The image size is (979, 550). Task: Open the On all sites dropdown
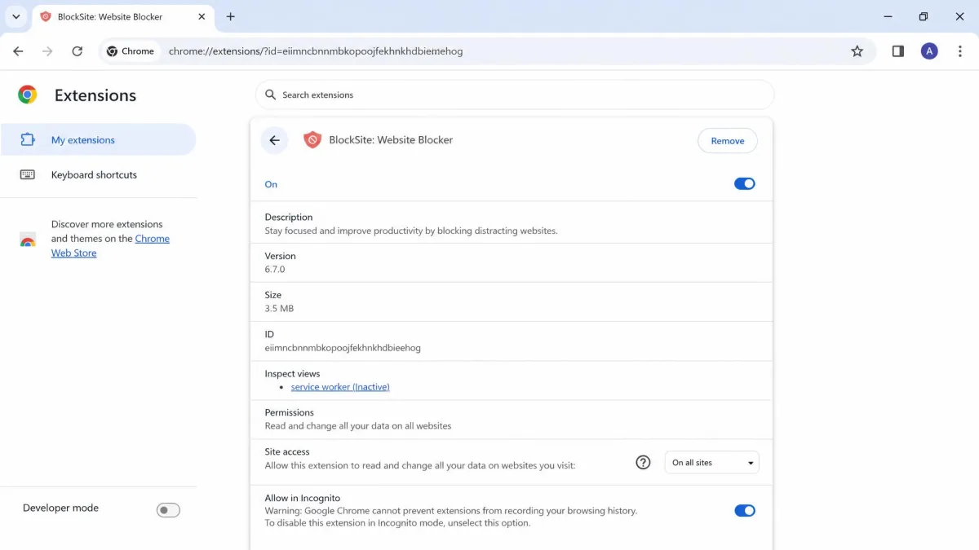point(712,463)
